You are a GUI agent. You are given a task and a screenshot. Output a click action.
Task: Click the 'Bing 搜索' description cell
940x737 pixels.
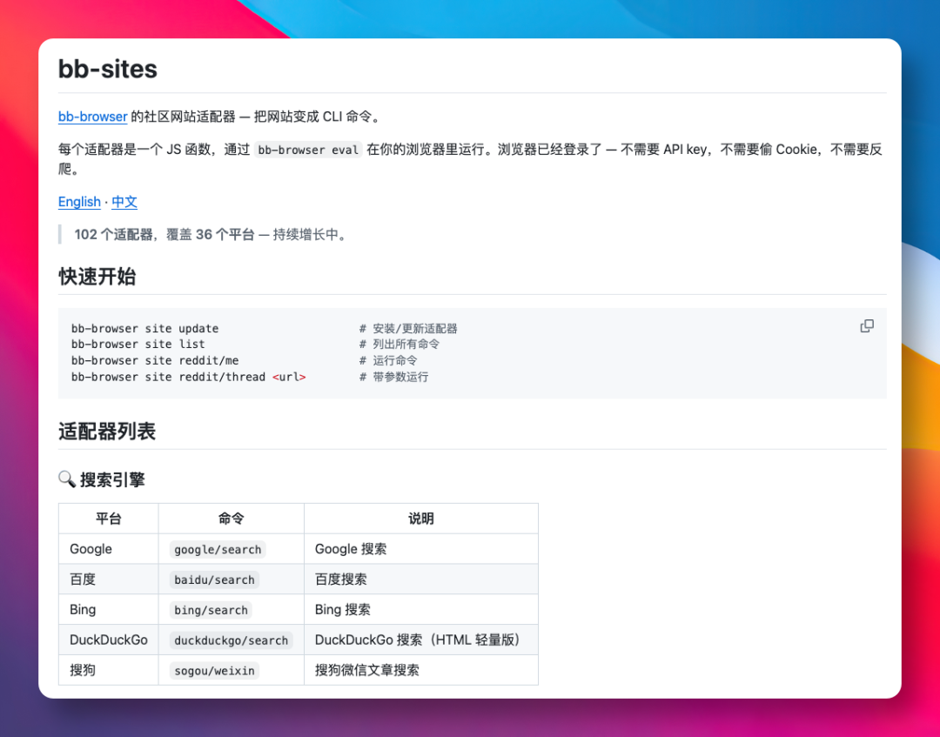(421, 609)
